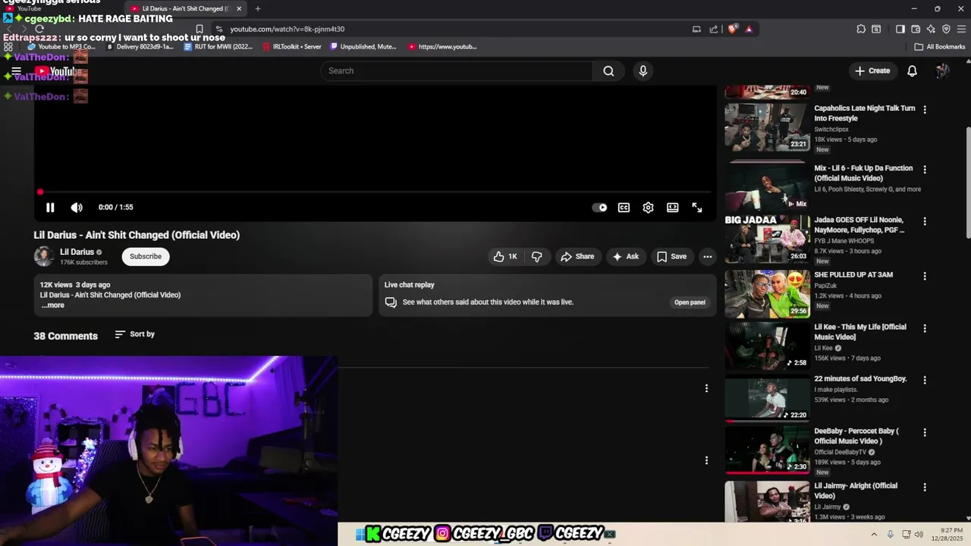Viewport: 971px width, 546px height.
Task: Focus the YouTube Search field
Action: 457,71
